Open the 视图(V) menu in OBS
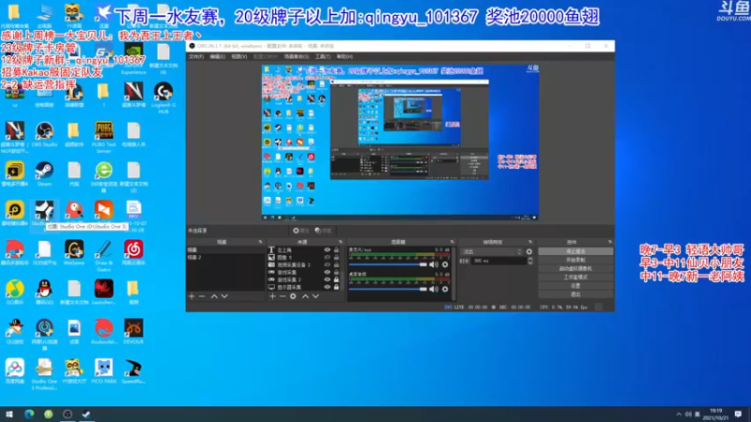751x422 pixels. click(239, 56)
